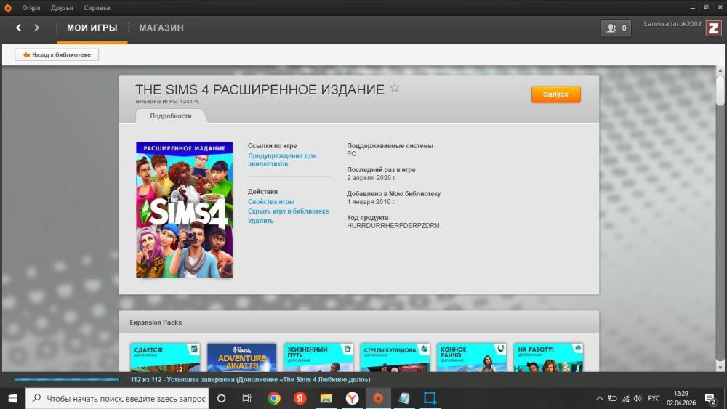Return via Назад к библиотеке button
This screenshot has width=727, height=409.
click(x=57, y=54)
